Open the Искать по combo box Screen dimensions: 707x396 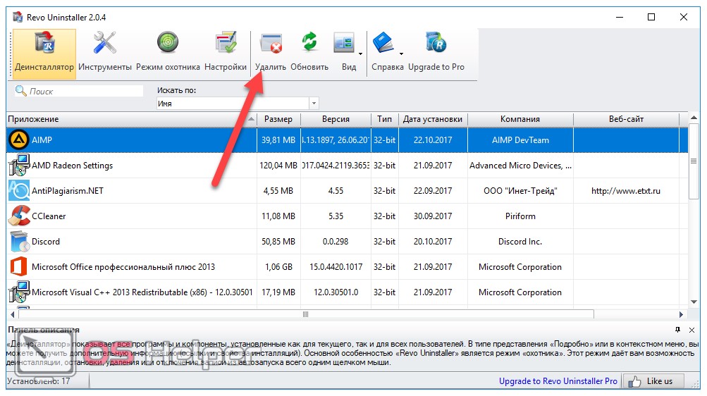[238, 104]
